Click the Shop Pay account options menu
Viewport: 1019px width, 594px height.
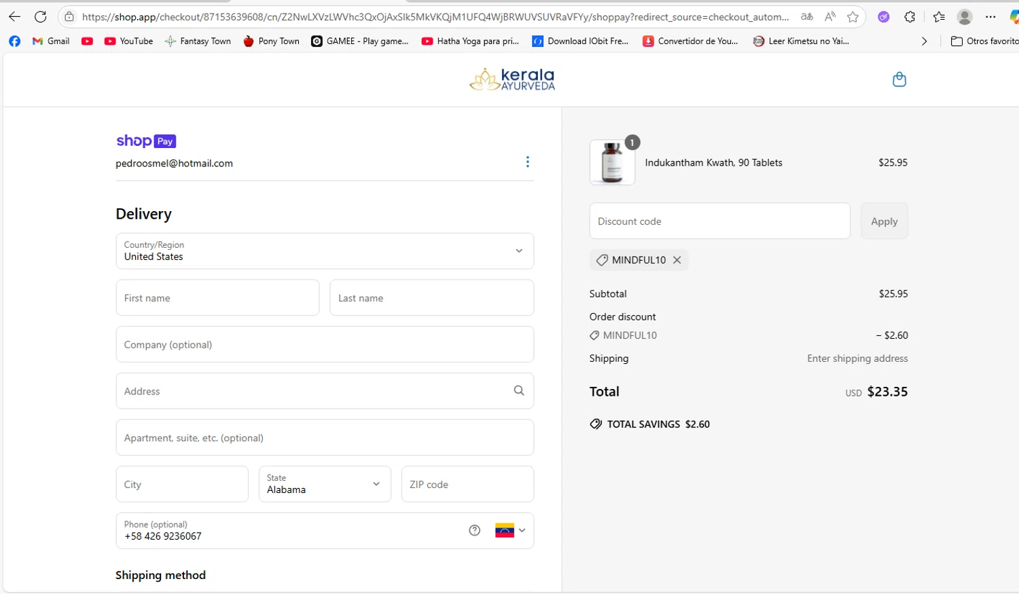[527, 162]
